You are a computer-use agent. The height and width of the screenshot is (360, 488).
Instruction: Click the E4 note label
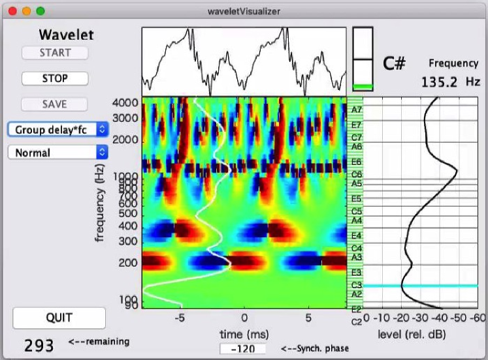pos(356,235)
